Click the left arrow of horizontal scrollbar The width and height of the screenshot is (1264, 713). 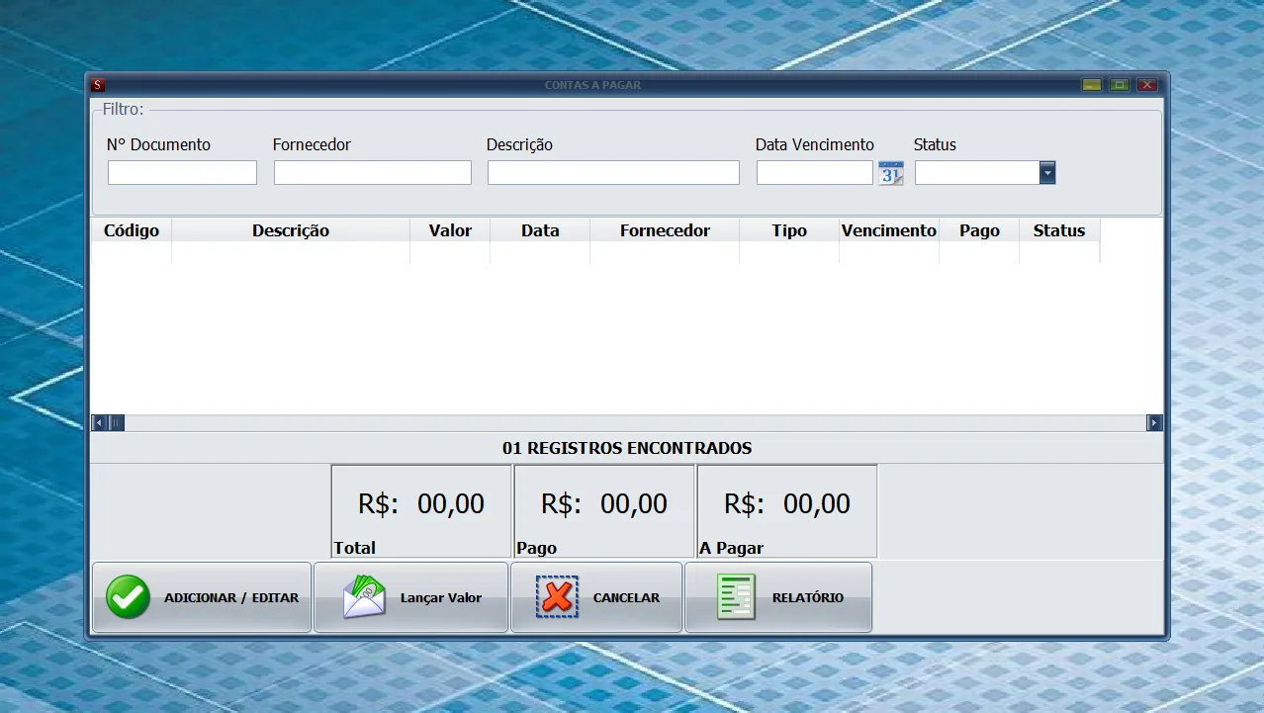click(99, 423)
